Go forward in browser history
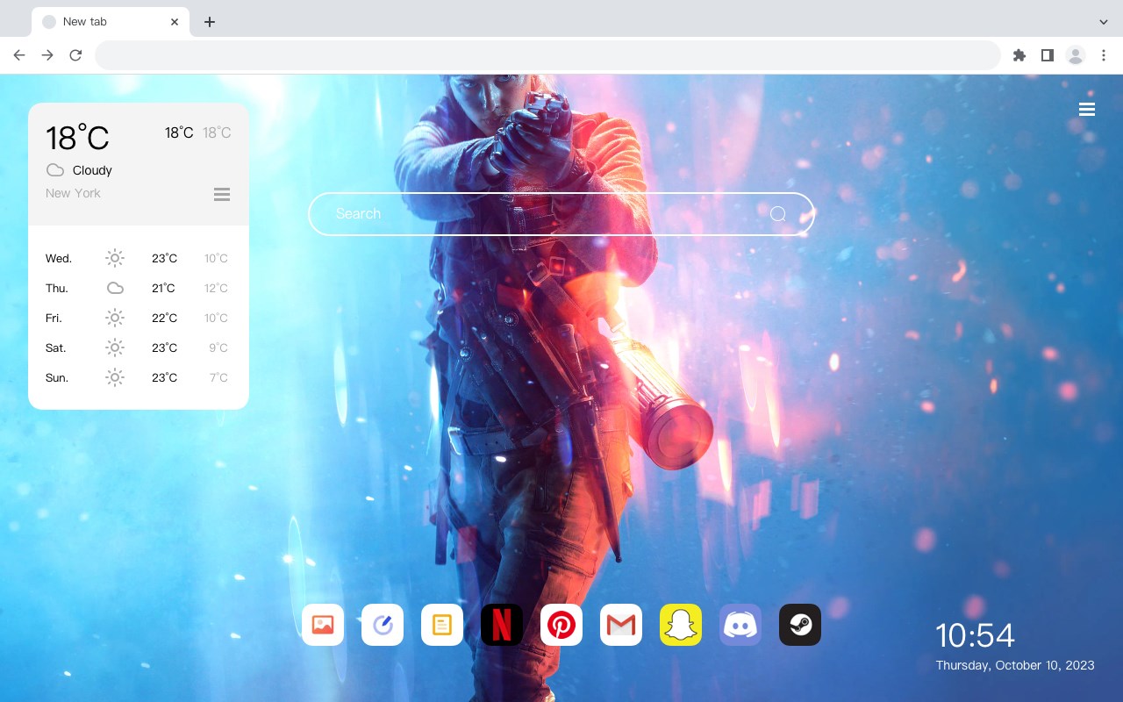Viewport: 1123px width, 702px height. click(47, 55)
